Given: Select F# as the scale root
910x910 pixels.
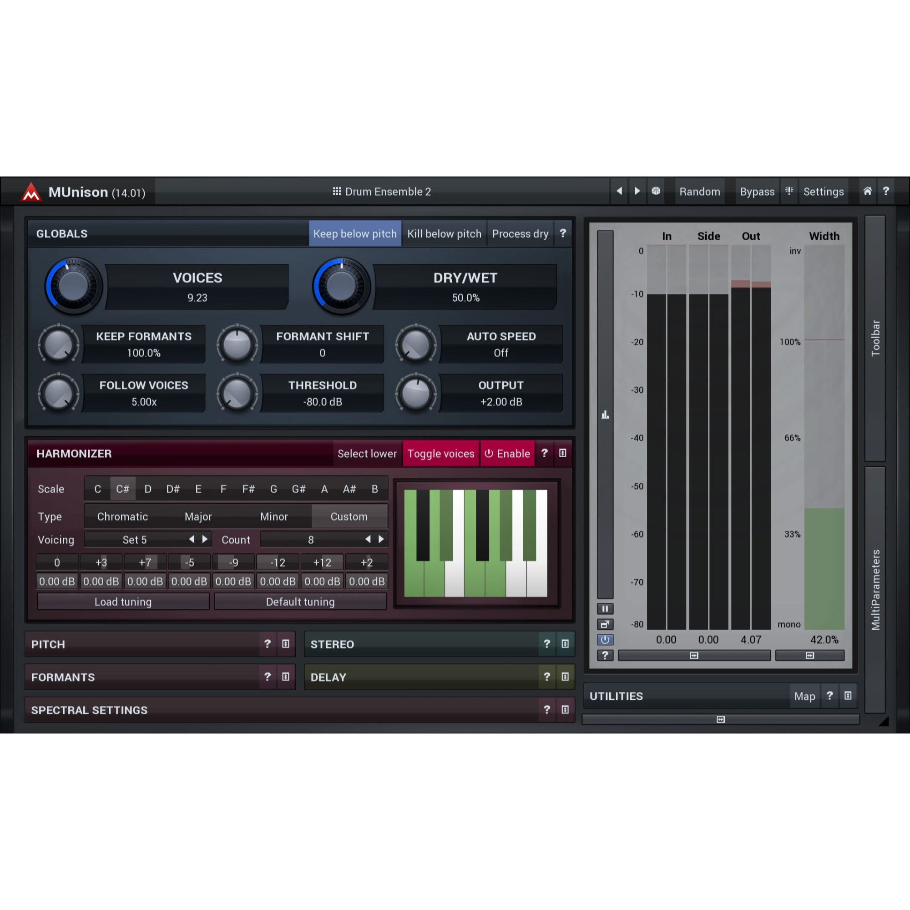Looking at the screenshot, I should click(248, 489).
